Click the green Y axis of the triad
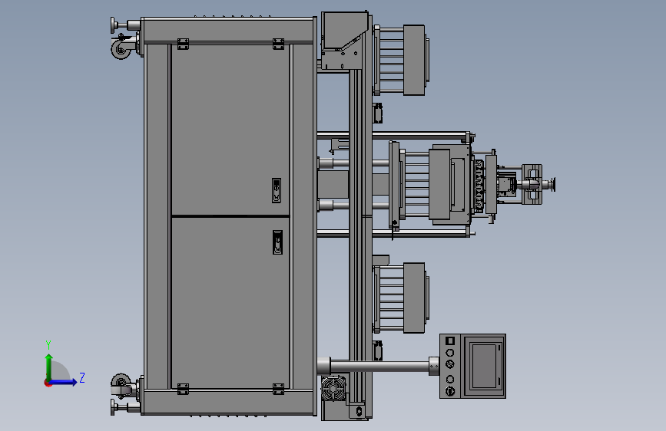Viewport: 666px width, 431px height. coord(49,367)
